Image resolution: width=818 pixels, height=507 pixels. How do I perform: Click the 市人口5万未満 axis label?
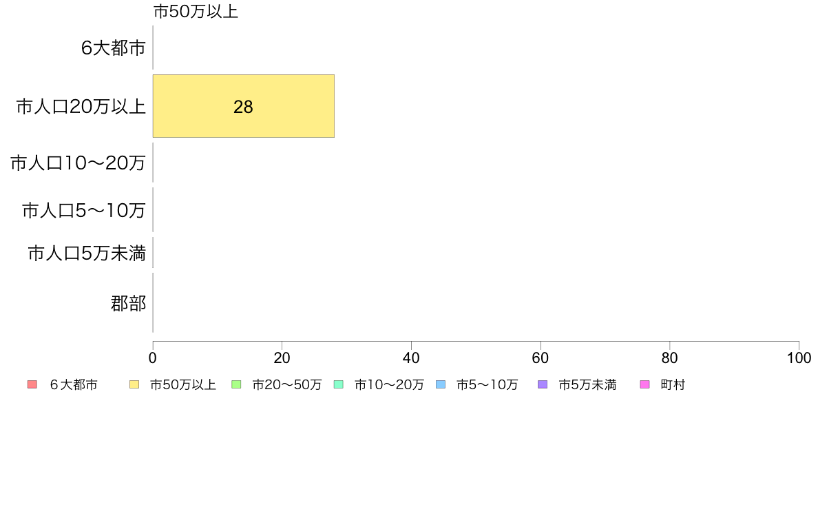87,253
